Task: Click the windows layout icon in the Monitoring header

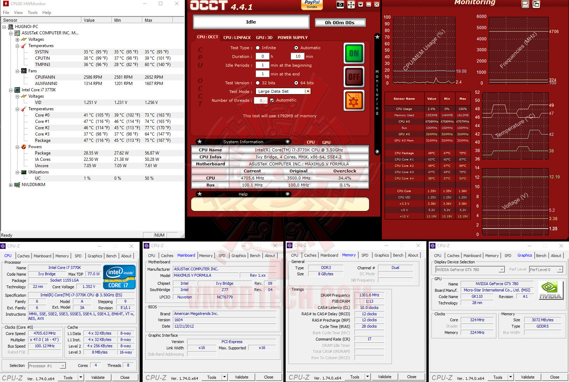Action: (x=536, y=4)
